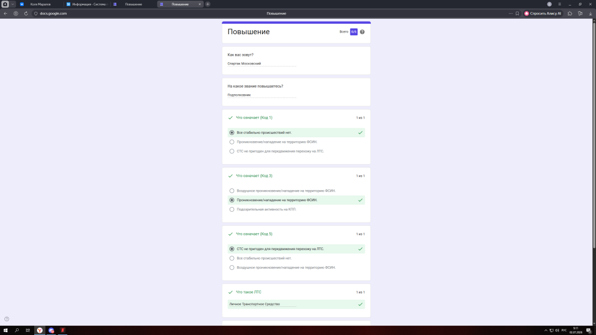The image size is (596, 335).
Task: Click the red app taskbar icon
Action: tap(63, 331)
